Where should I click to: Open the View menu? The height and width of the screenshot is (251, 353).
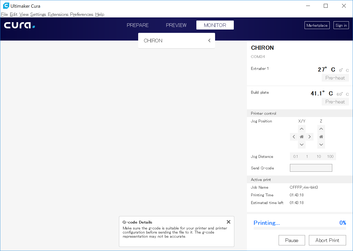[24, 14]
